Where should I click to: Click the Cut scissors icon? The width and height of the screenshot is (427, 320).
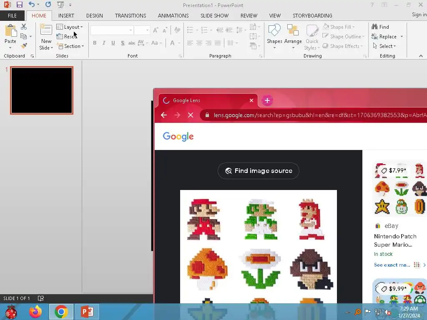[24, 27]
